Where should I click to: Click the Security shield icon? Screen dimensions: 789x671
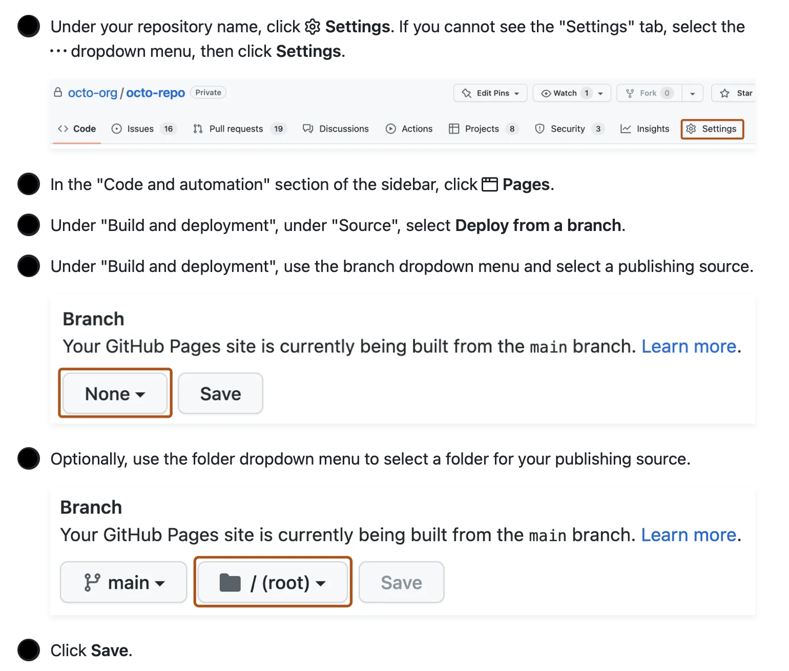[539, 129]
